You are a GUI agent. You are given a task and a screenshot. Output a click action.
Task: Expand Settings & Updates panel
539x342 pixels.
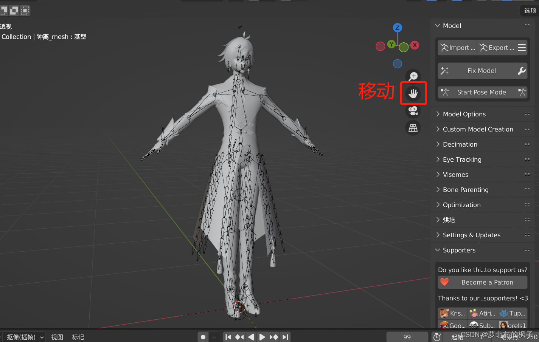438,235
